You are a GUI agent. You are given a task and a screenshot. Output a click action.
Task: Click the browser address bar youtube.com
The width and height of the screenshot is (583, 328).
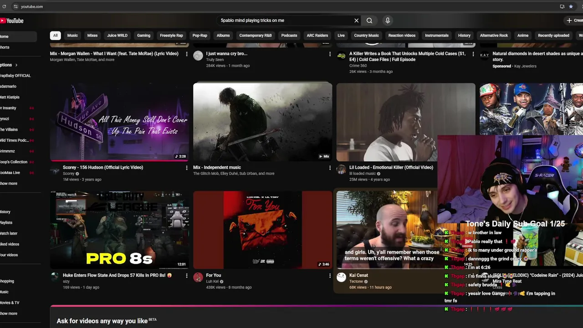click(32, 6)
